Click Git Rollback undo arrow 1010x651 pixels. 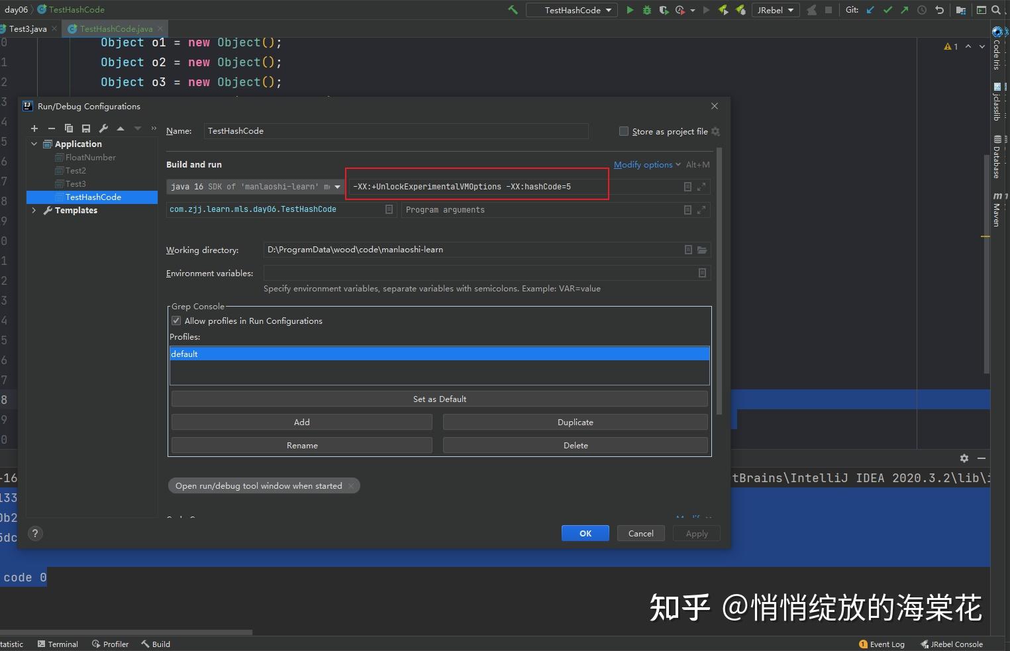[939, 10]
